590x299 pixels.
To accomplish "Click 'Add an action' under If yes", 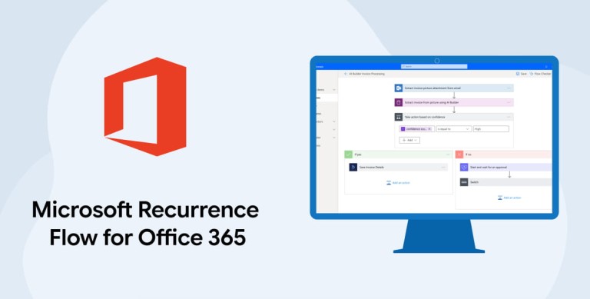I will [x=398, y=183].
